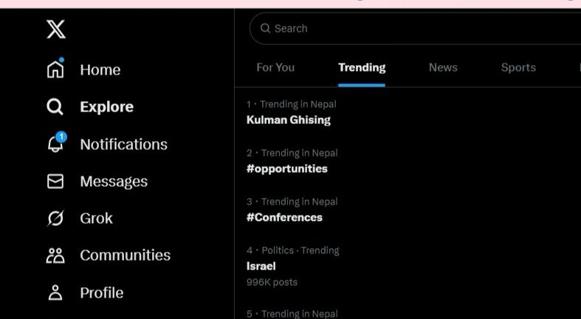
Task: Focus the Search input field
Action: pos(416,29)
